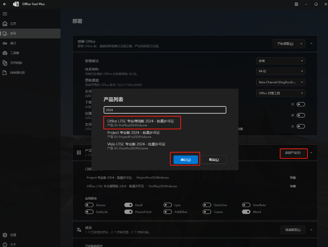Click the 取消(C) cancel button

214,160
